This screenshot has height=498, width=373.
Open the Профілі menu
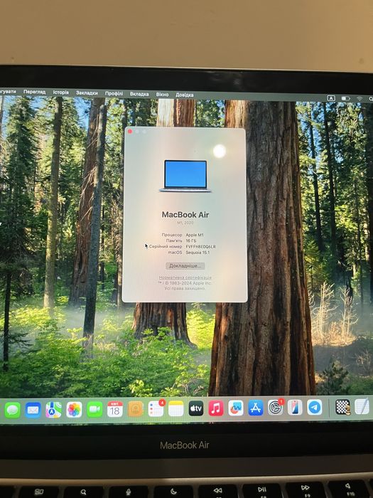tap(114, 94)
